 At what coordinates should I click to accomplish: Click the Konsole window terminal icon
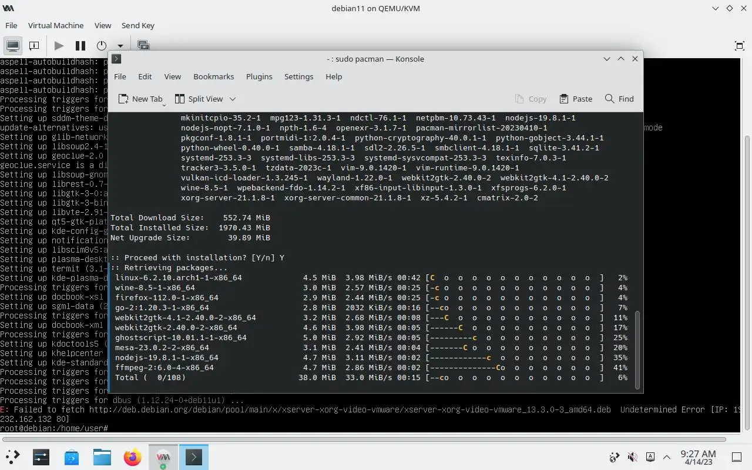(x=116, y=59)
